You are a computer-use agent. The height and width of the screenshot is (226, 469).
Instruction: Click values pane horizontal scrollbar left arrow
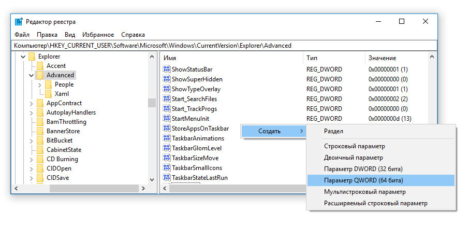pos(165,188)
